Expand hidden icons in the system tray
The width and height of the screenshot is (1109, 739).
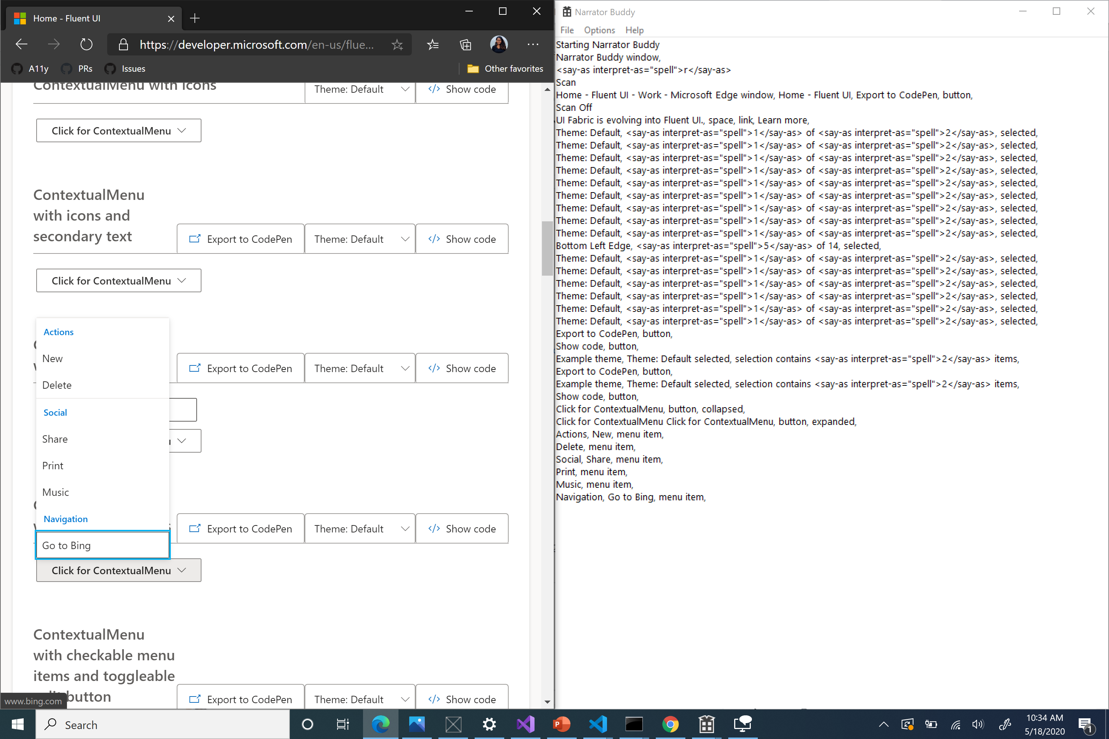click(884, 724)
